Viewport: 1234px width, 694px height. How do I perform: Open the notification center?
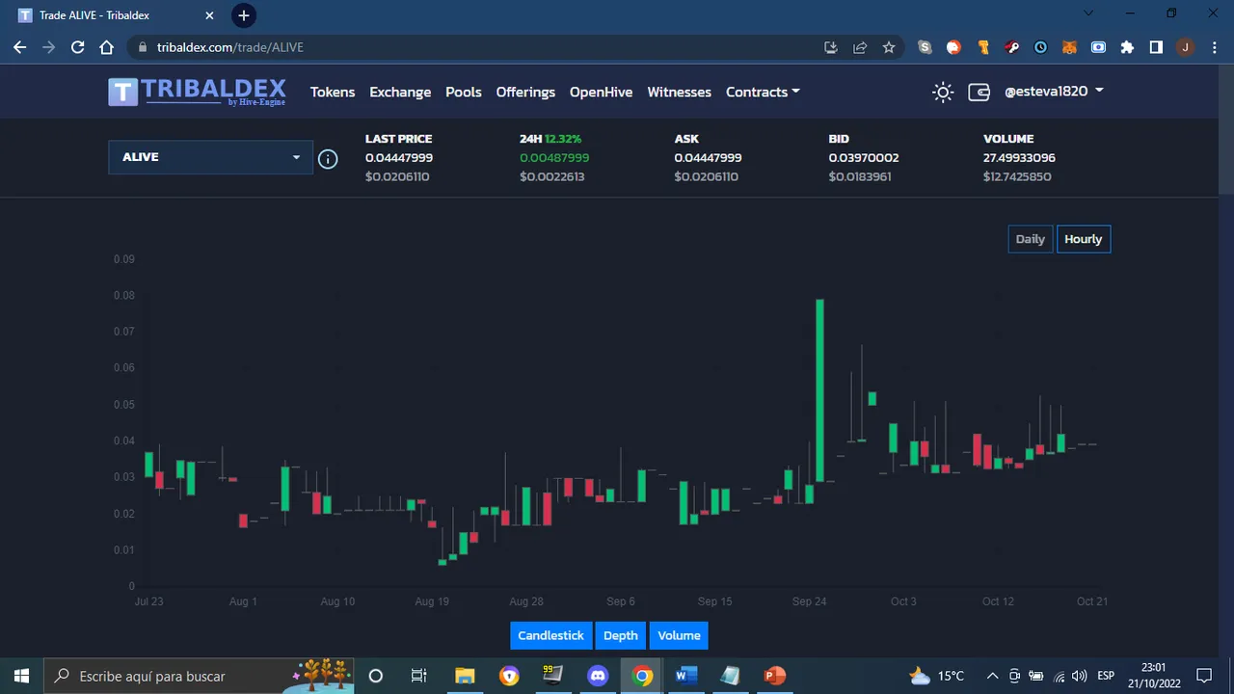1204,676
